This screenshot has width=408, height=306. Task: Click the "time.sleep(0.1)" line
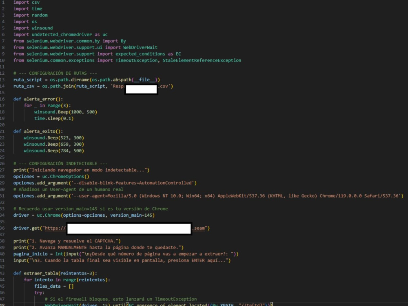(54, 118)
